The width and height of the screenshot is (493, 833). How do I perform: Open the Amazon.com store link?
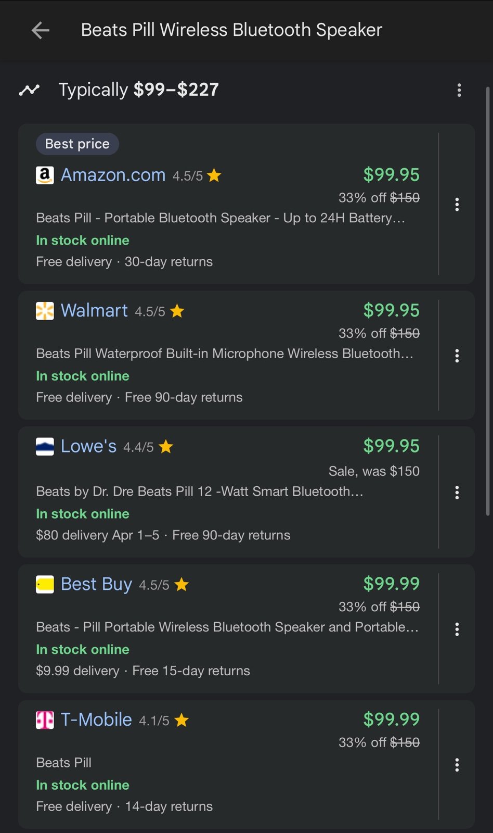113,175
